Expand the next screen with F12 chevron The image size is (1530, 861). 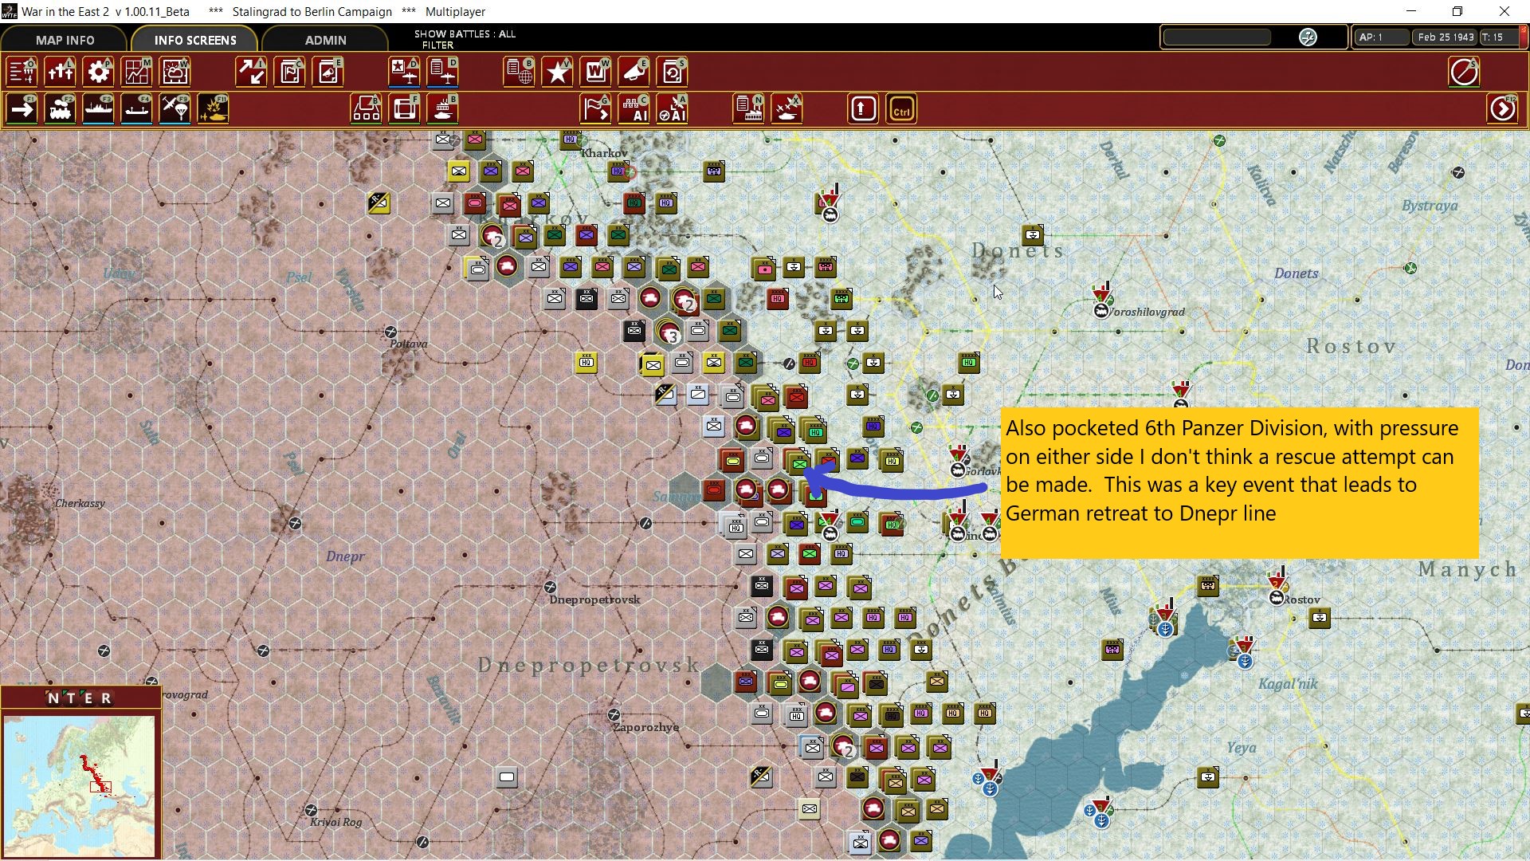(x=1504, y=109)
